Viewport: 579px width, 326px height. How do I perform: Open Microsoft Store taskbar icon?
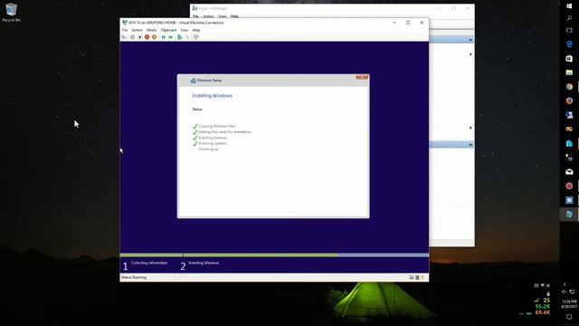pos(569,58)
